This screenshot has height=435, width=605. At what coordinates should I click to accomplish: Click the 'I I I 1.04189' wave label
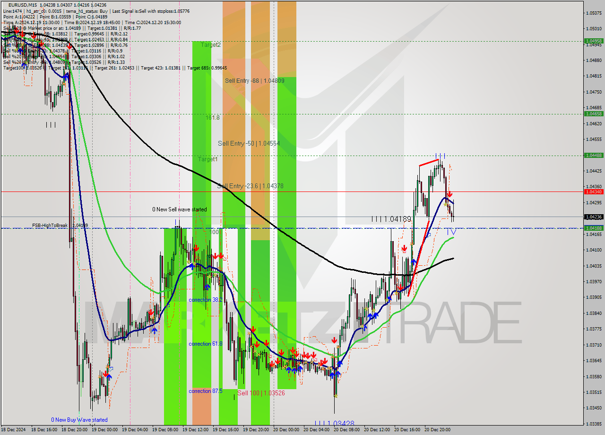[391, 219]
